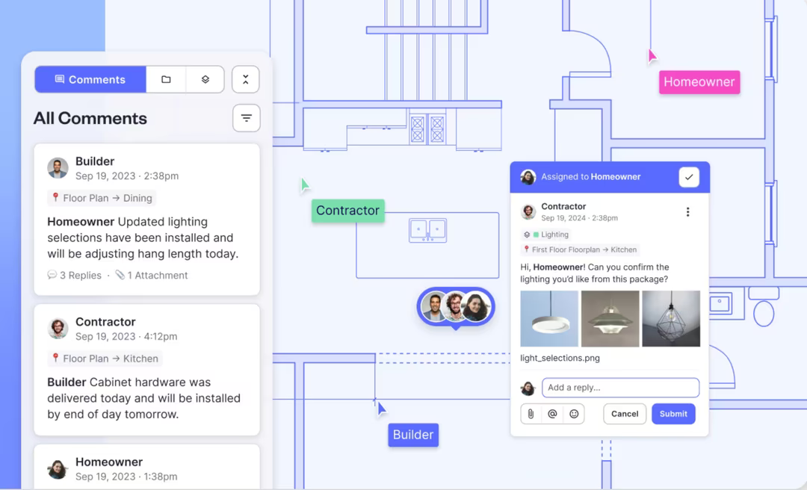Image resolution: width=807 pixels, height=490 pixels.
Task: Open the All Comments filter menu
Action: [247, 118]
